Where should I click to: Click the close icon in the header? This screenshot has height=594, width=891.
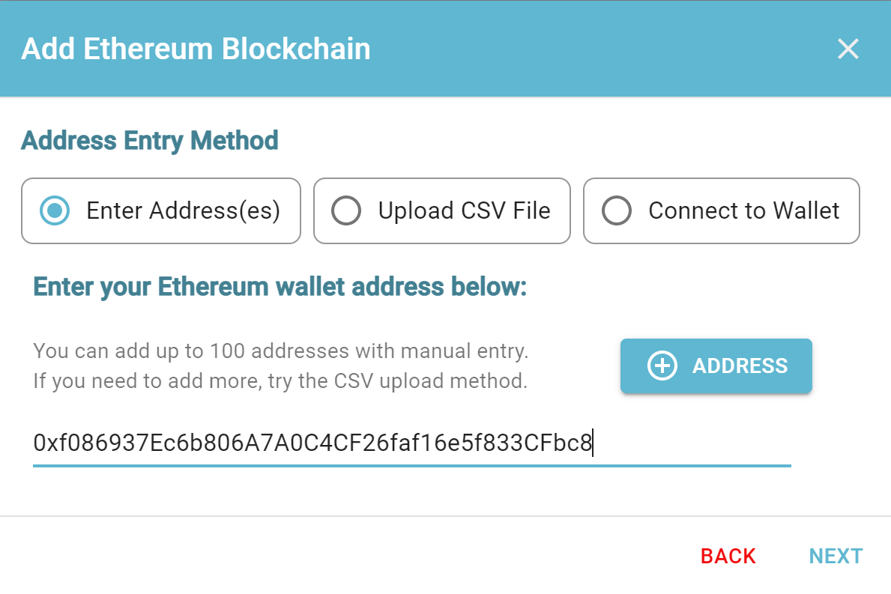(x=848, y=49)
